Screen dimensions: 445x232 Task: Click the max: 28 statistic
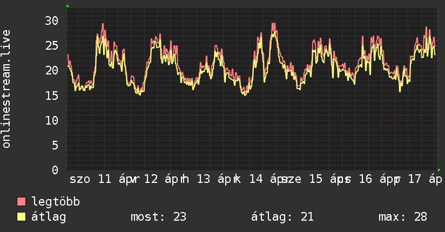coord(403,217)
